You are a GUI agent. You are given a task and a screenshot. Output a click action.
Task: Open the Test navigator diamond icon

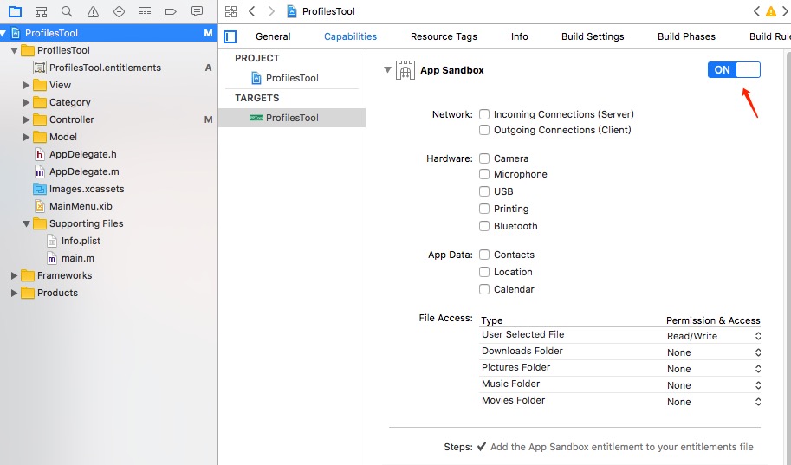[x=119, y=11]
